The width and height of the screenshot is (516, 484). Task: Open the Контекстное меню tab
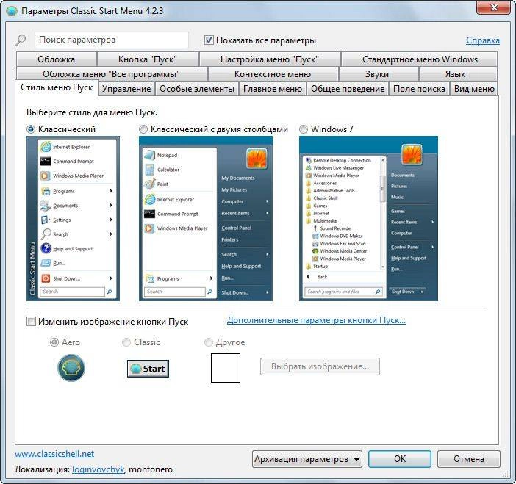(273, 74)
